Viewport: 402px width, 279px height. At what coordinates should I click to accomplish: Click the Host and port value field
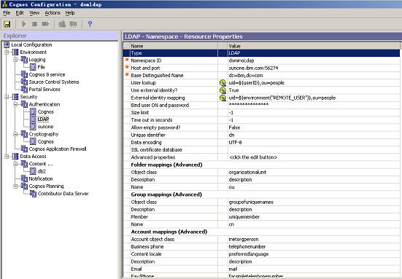(x=314, y=68)
